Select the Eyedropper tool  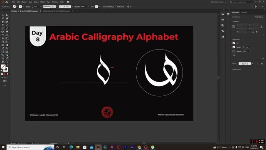click(x=3, y=48)
